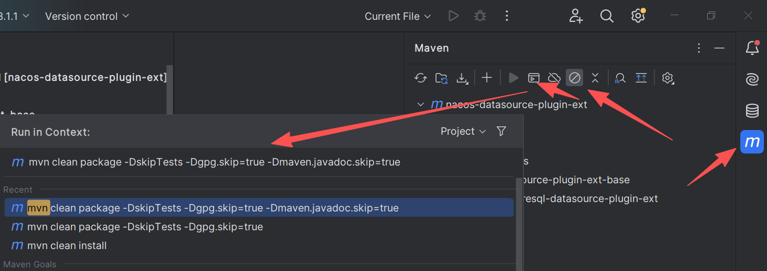Select recent command with -Dmaven.javadoc.skip=true
767x271 pixels.
point(259,208)
